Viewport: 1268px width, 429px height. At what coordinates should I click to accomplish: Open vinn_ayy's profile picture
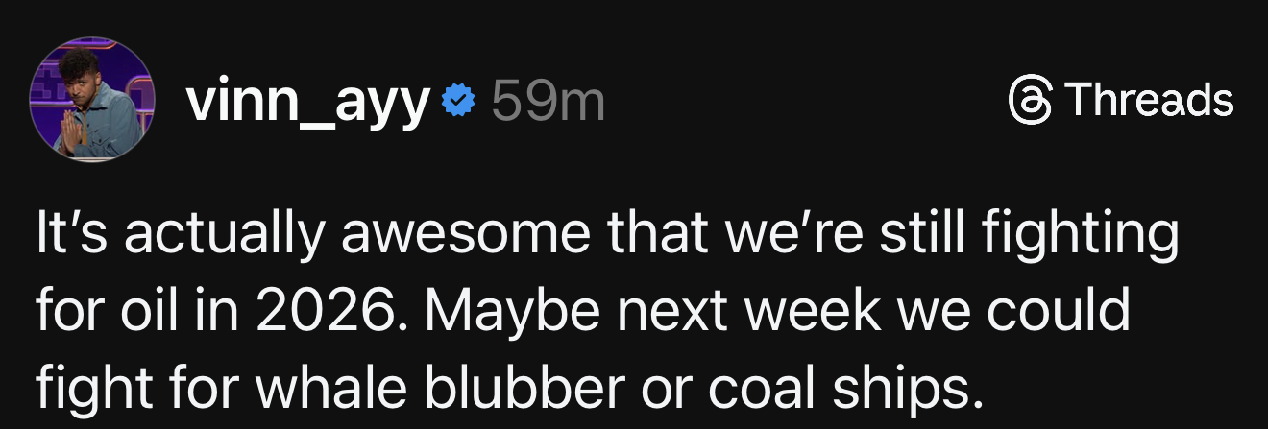click(93, 100)
